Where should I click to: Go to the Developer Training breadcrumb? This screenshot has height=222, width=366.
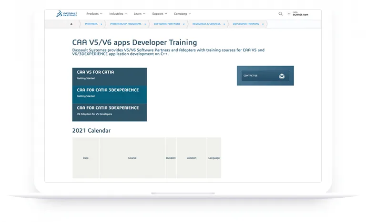246,24
